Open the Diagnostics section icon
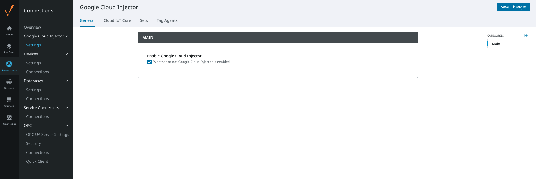The width and height of the screenshot is (536, 179). [x=9, y=120]
